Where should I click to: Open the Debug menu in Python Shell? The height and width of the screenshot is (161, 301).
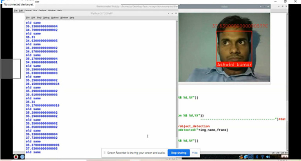[x=46, y=18]
